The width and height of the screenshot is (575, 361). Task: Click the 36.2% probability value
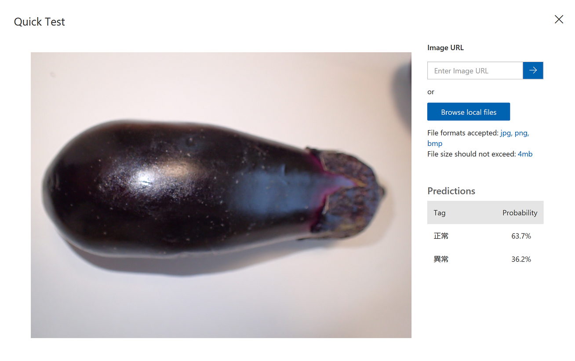pos(521,259)
